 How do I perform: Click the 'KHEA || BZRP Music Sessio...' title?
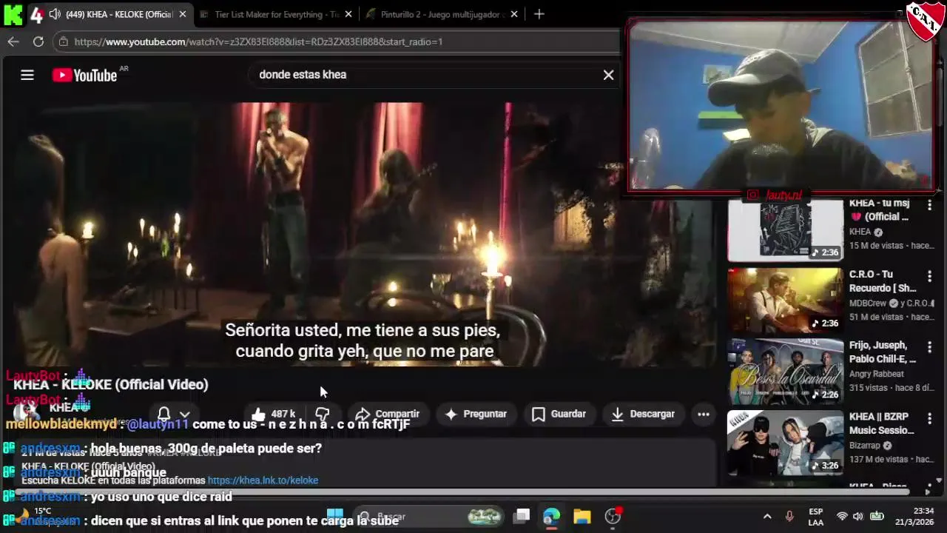click(882, 423)
